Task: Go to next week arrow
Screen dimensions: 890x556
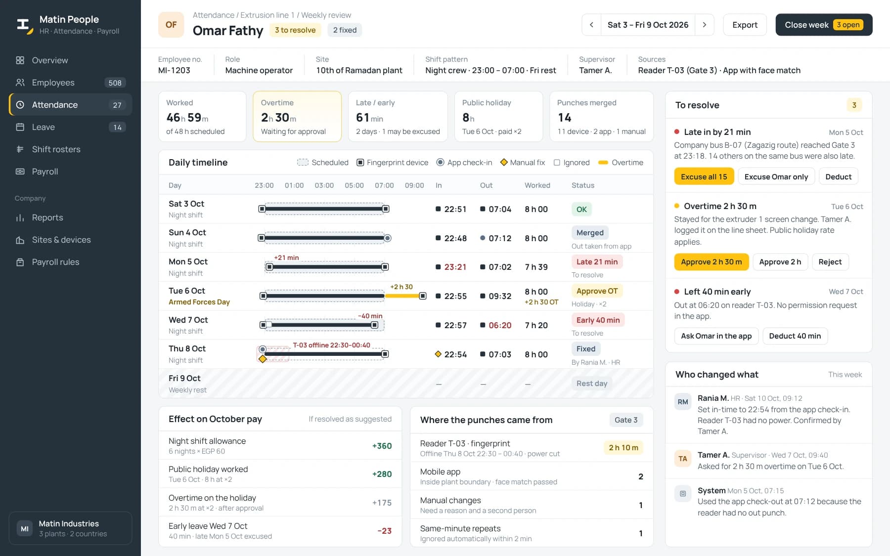Action: [704, 25]
